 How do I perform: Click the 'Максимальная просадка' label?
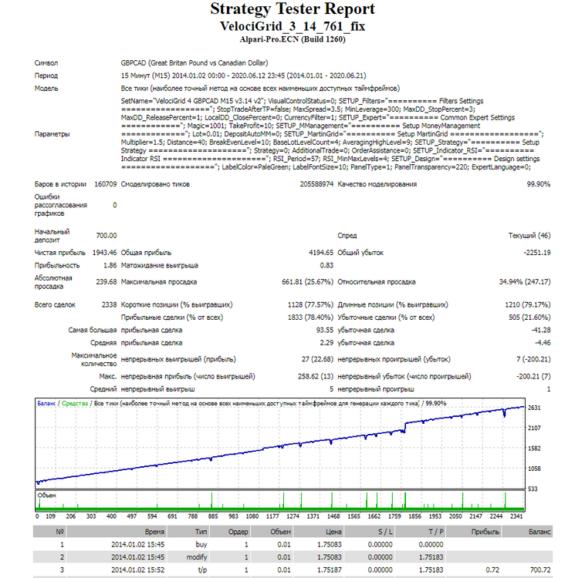coord(159,282)
